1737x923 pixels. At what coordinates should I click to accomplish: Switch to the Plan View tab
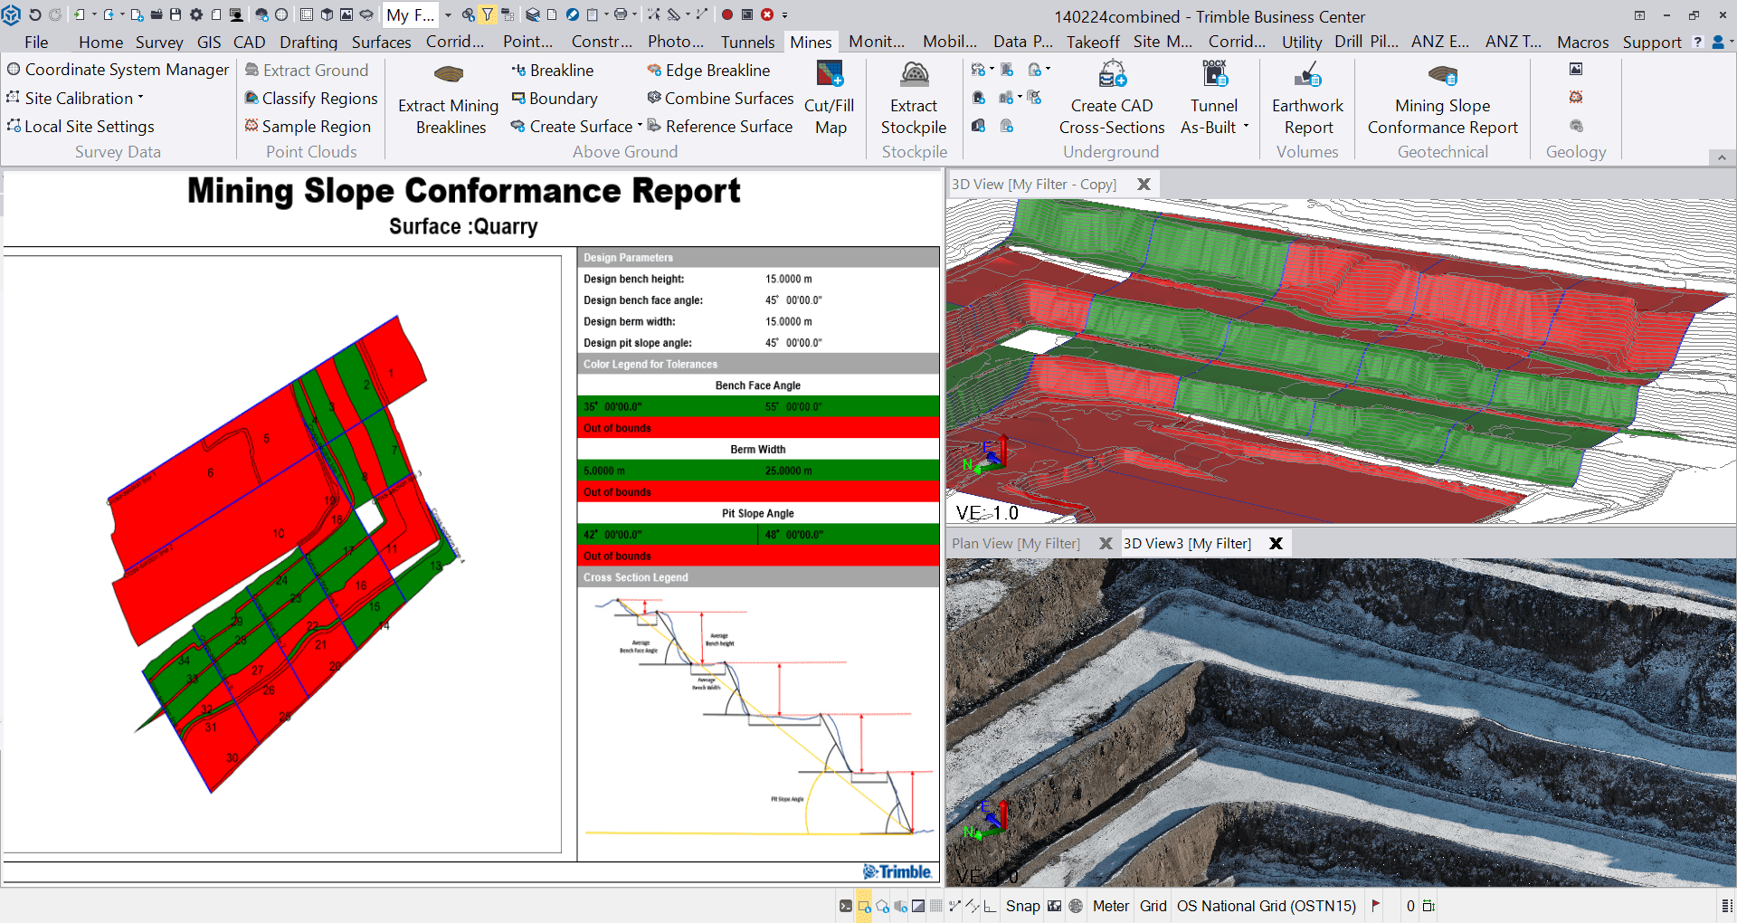[x=1015, y=543]
